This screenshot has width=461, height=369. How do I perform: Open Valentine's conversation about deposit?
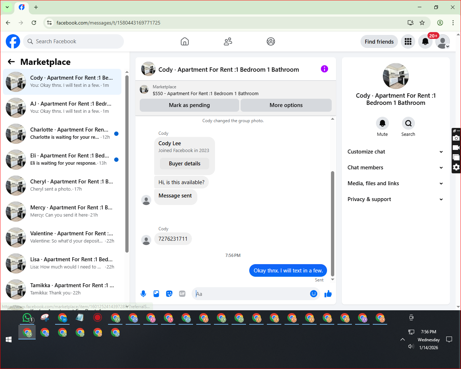pyautogui.click(x=62, y=237)
